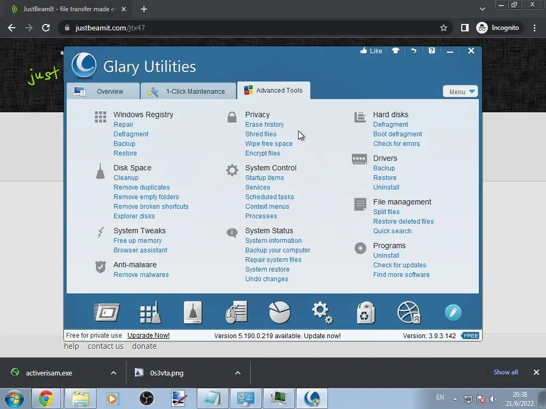Image resolution: width=546 pixels, height=409 pixels.
Task: Click the Drivers memory chip icon
Action: click(x=359, y=159)
